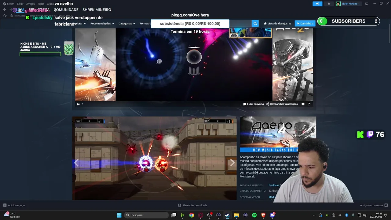Open File Explorer from the taskbar

click(236, 215)
